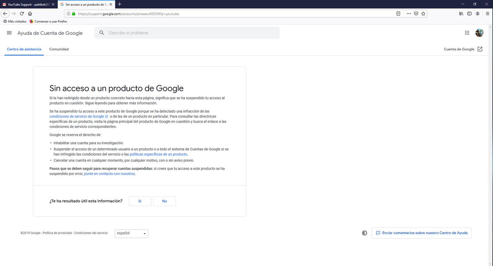Click Enviar comentarios sobre nuestro Centro de Ayuda

[422, 233]
